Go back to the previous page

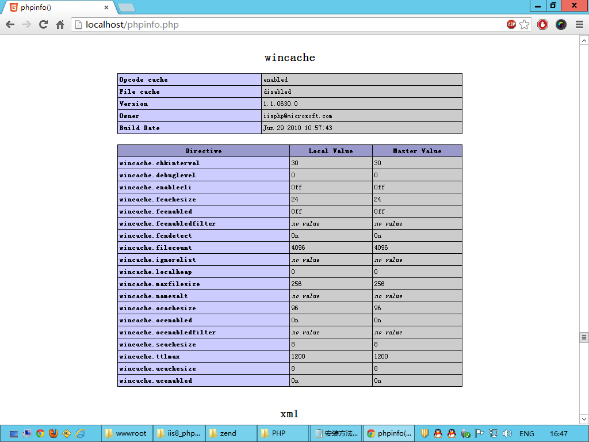coord(10,25)
